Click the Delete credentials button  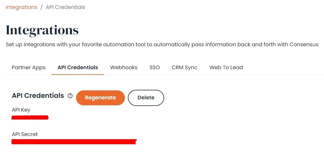point(146,98)
